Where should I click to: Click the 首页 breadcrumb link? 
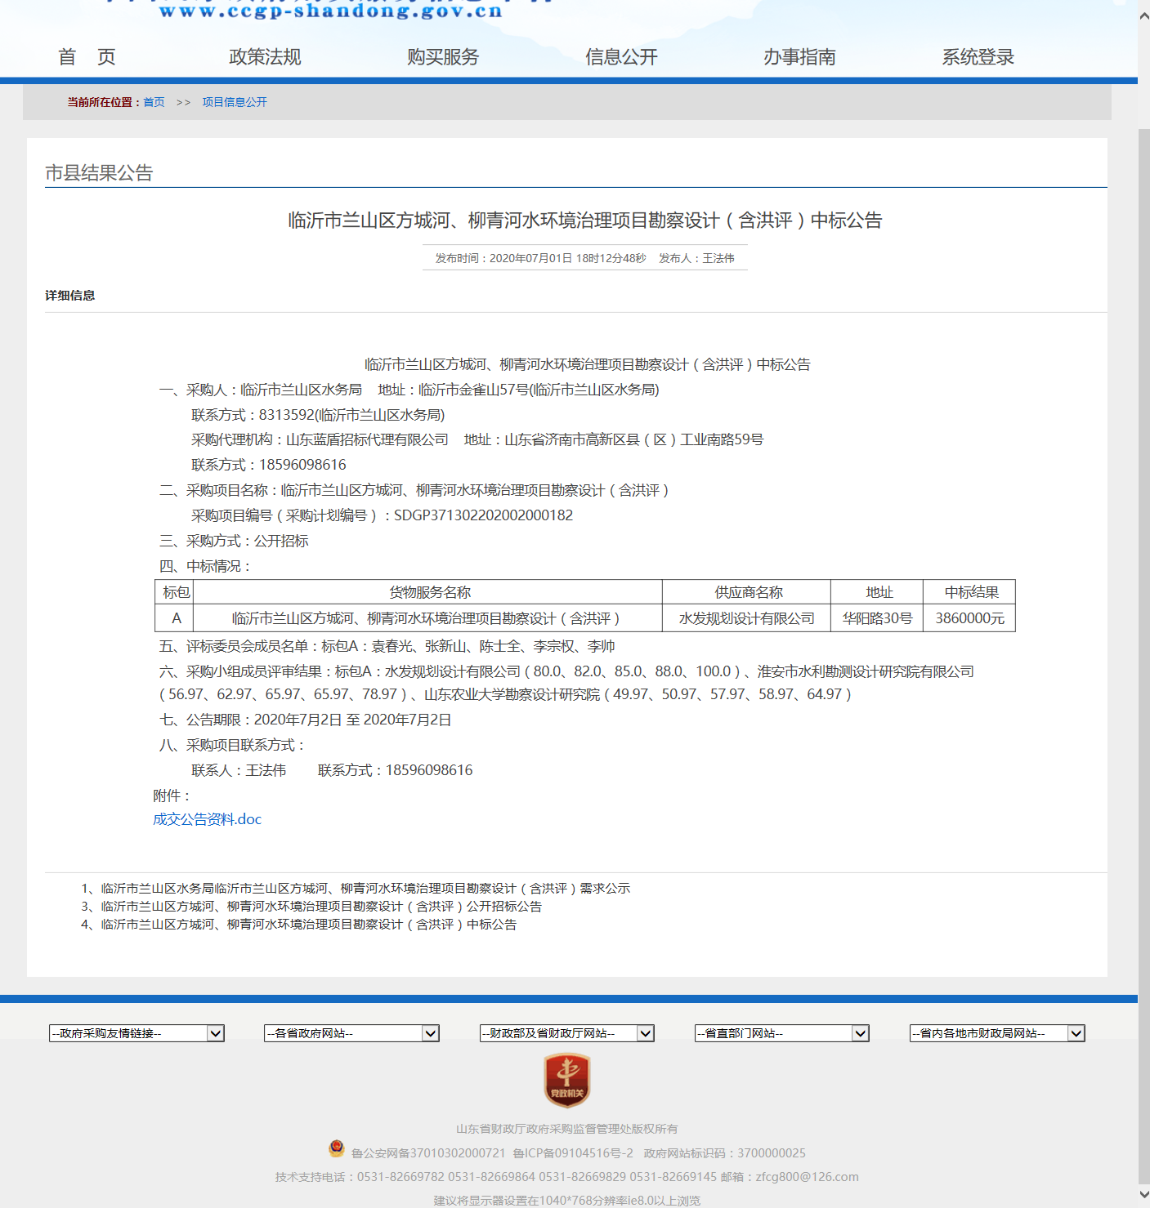click(x=154, y=102)
